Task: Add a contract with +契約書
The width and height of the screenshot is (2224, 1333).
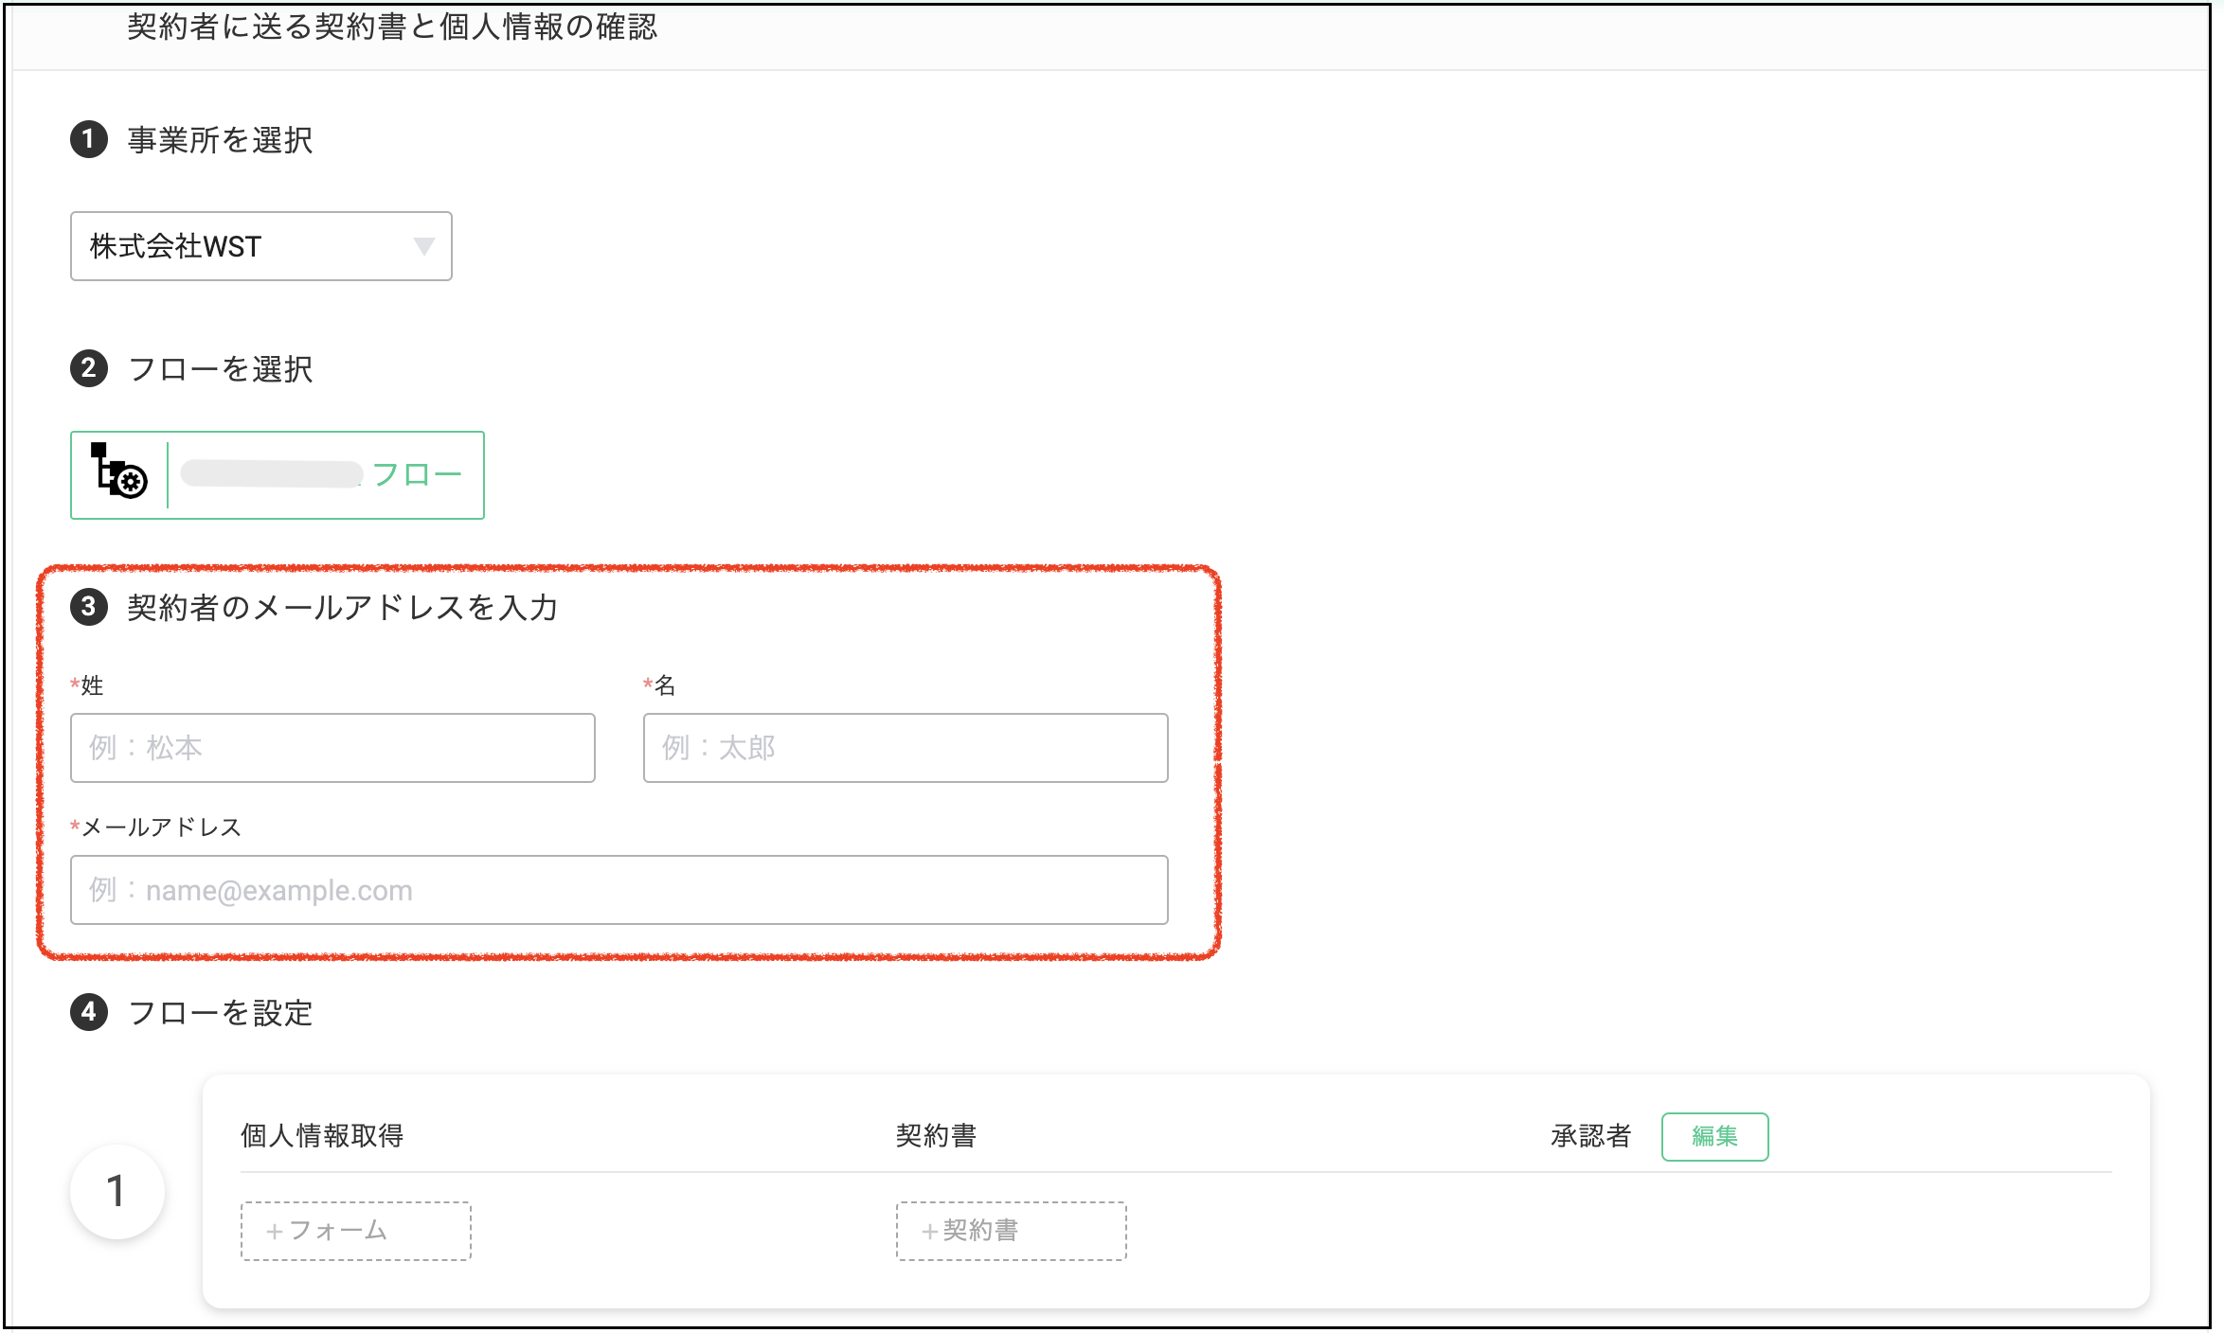Action: point(1012,1231)
